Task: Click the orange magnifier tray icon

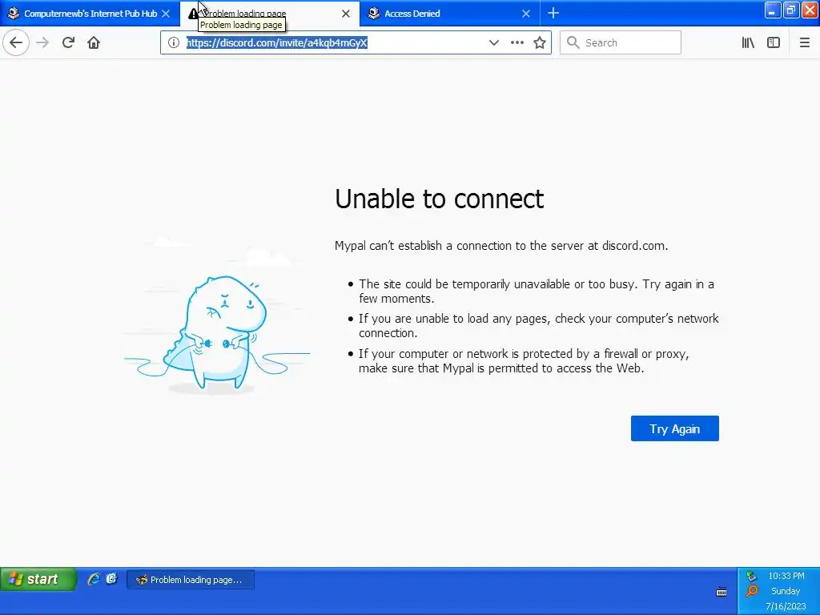Action: click(x=751, y=591)
